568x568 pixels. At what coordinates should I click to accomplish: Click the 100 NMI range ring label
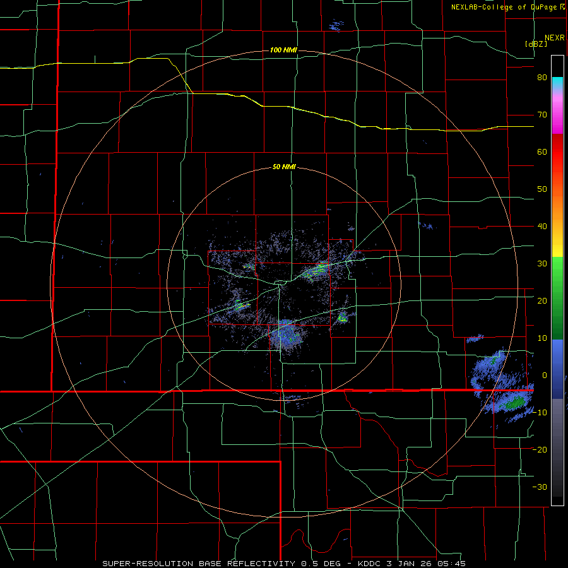click(283, 50)
